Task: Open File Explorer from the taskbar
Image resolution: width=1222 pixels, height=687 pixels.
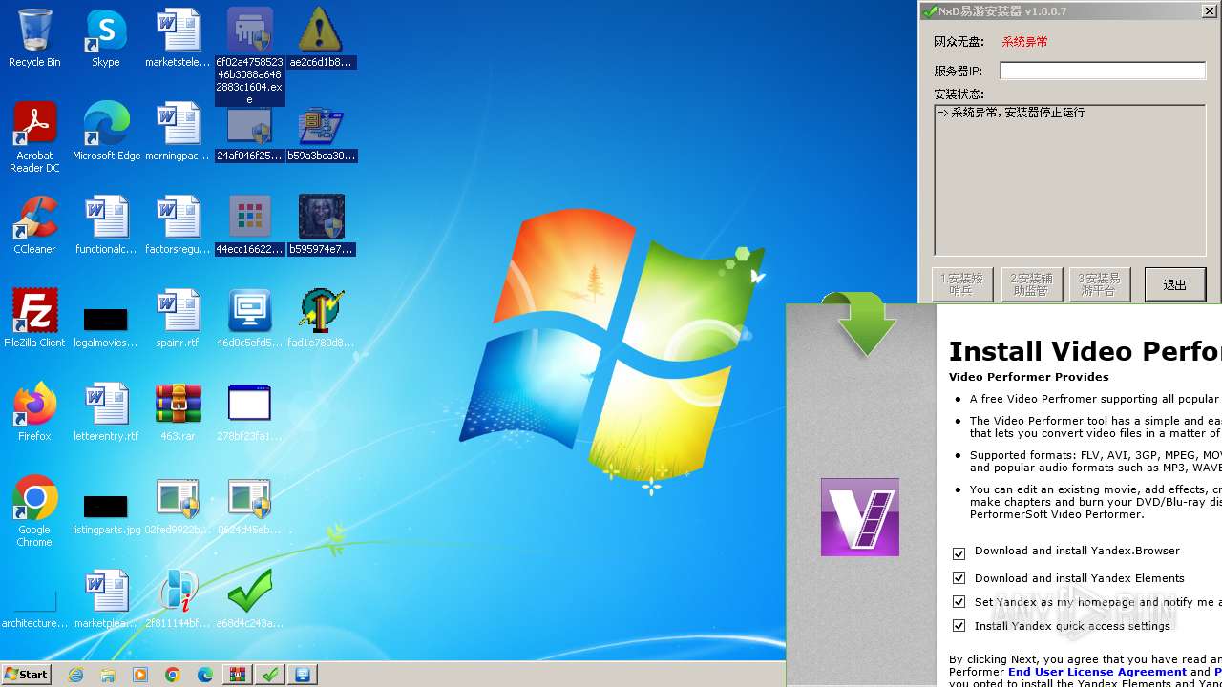Action: pyautogui.click(x=108, y=675)
